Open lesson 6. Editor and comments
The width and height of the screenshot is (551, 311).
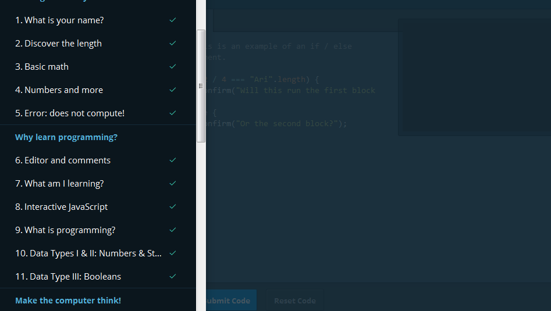[63, 160]
